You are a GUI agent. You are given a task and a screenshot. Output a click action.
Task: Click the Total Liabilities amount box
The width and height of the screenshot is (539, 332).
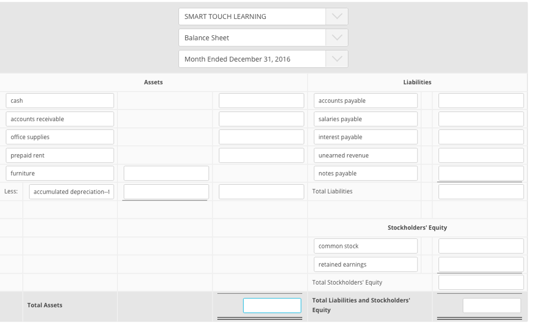(x=481, y=191)
